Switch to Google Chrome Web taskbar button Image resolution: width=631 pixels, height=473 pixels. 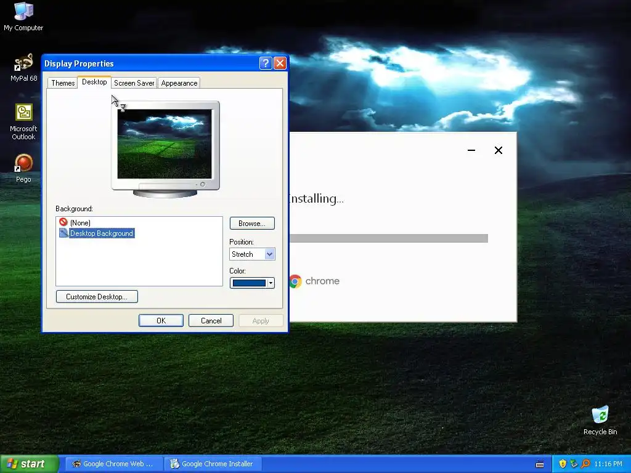[114, 464]
